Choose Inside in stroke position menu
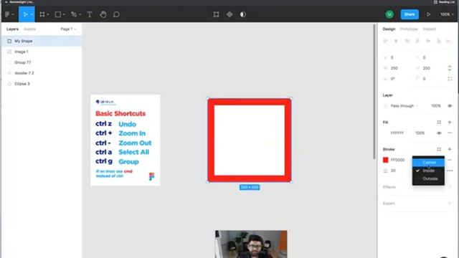Screen dimensions: 459x258 (428, 171)
